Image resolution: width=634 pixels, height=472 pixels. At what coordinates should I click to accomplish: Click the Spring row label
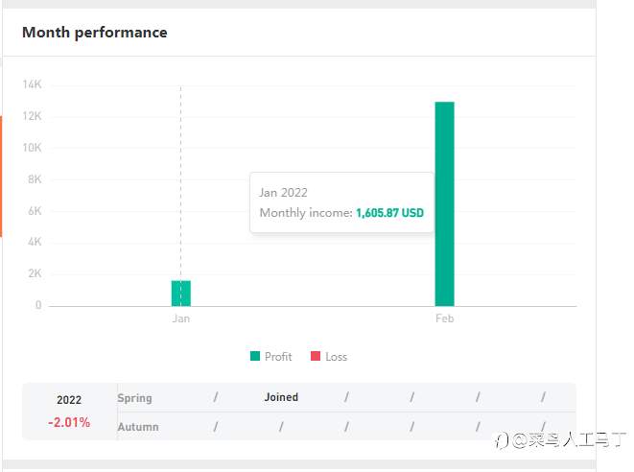click(x=134, y=398)
